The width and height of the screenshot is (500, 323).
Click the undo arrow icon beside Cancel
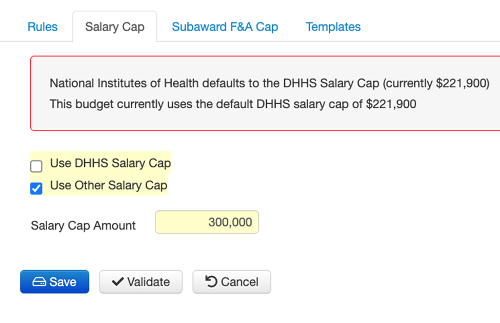click(211, 281)
